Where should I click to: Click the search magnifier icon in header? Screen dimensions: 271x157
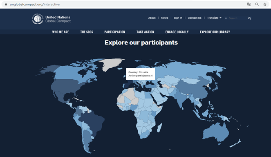coord(250,18)
